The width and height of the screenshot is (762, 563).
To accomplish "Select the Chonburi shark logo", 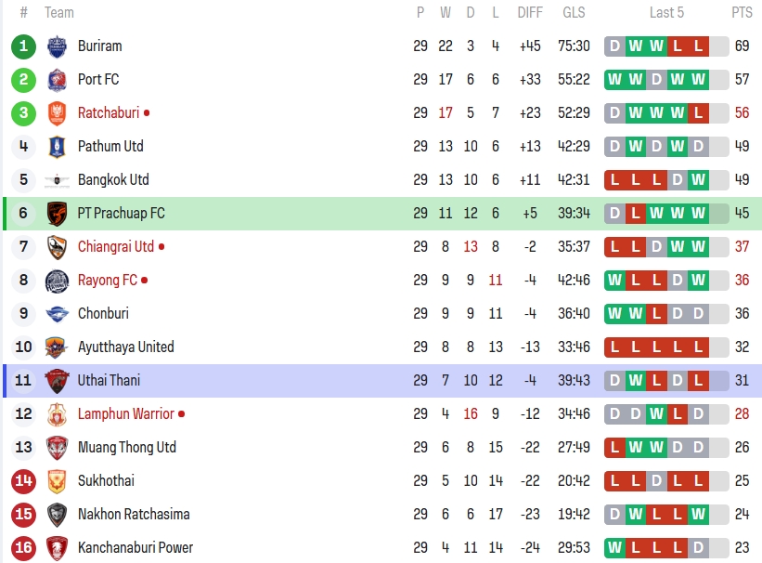I will tap(57, 314).
